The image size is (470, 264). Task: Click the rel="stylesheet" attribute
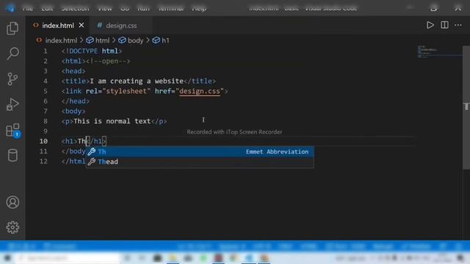click(x=118, y=91)
